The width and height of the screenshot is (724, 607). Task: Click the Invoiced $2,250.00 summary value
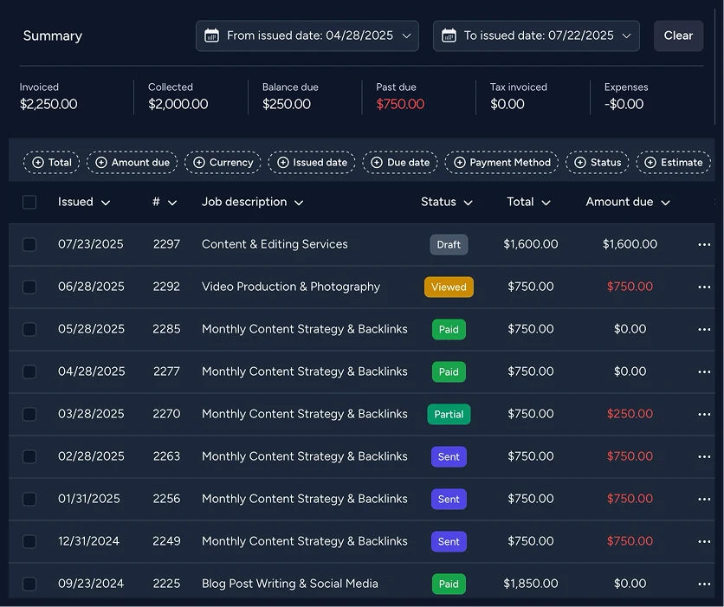pos(48,104)
